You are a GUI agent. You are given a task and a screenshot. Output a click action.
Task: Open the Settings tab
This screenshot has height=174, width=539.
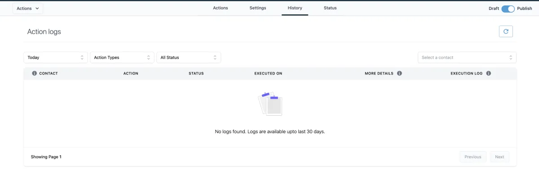click(258, 8)
